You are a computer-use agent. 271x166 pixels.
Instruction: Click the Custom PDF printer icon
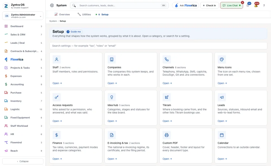tap(167, 135)
